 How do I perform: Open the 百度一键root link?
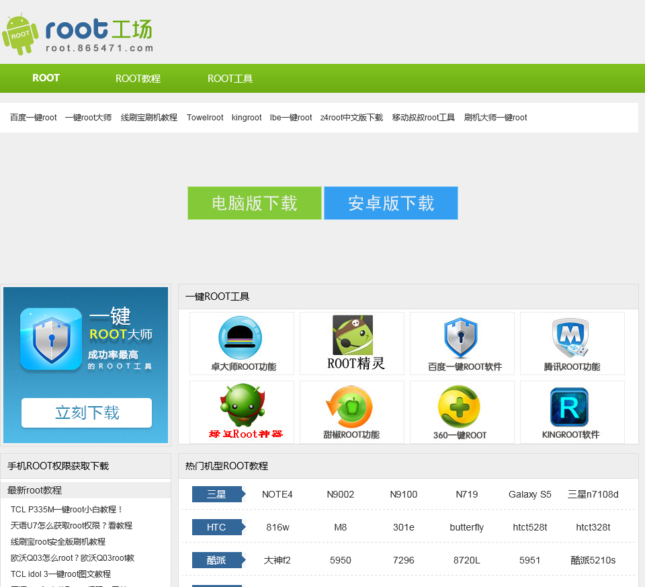click(x=34, y=117)
